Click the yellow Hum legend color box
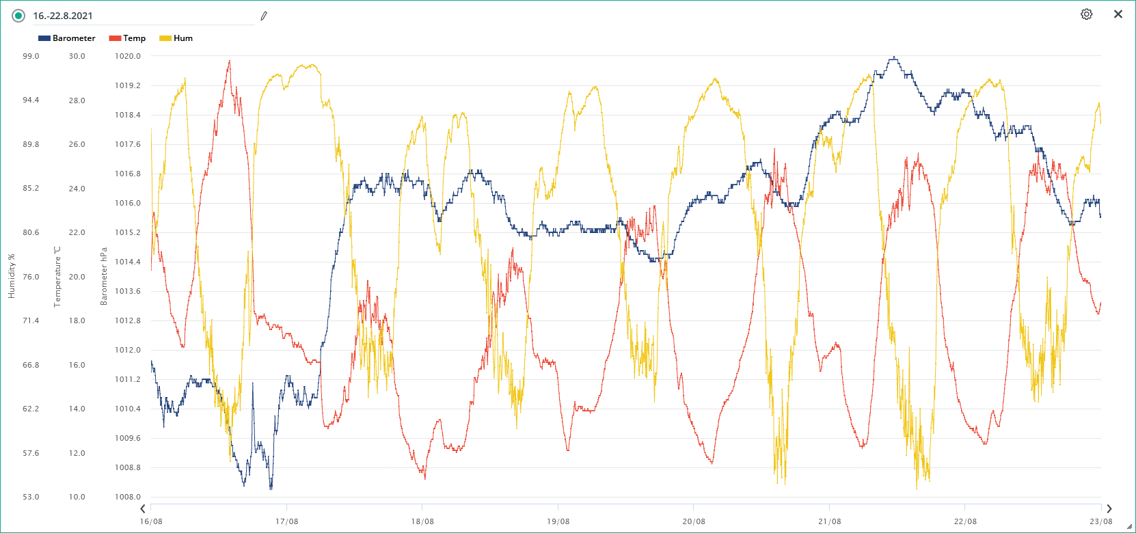Image resolution: width=1136 pixels, height=533 pixels. pos(165,38)
